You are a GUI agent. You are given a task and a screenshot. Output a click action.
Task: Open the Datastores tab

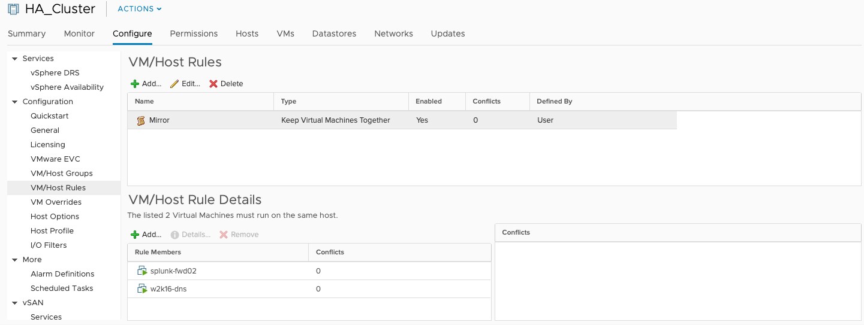click(334, 34)
